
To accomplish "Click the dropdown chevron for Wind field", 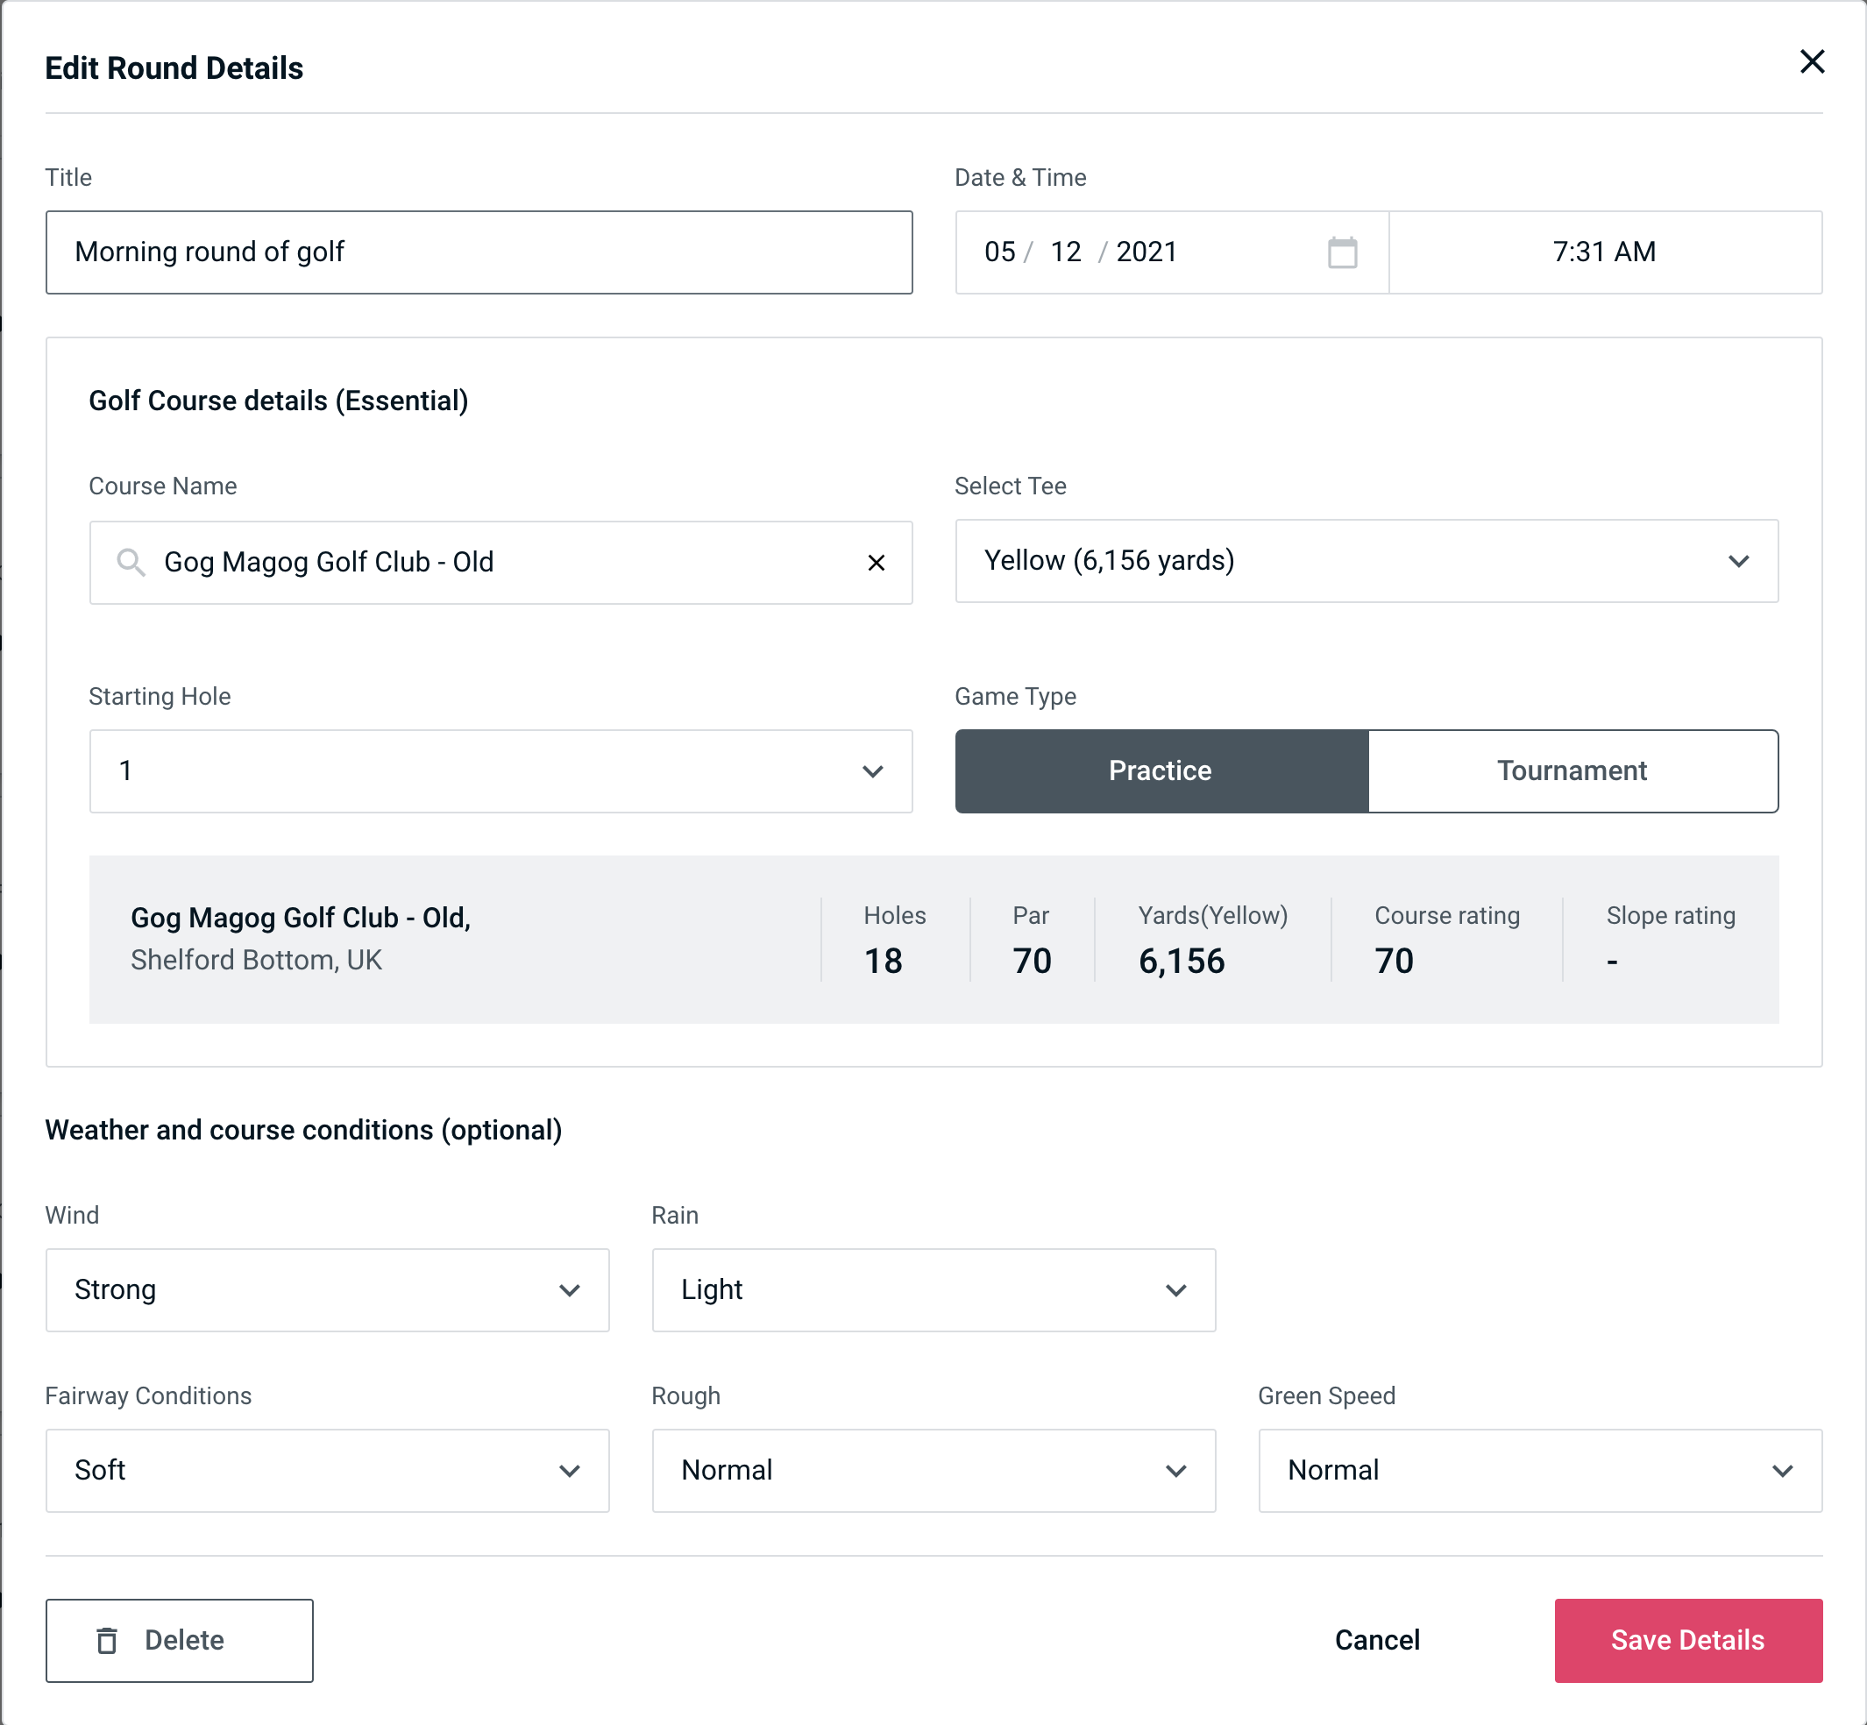I will pyautogui.click(x=571, y=1289).
